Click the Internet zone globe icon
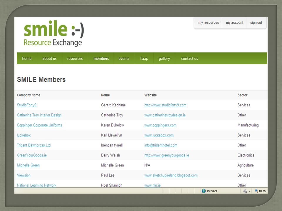Image resolution: width=282 pixels, height=211 pixels. pyautogui.click(x=204, y=191)
